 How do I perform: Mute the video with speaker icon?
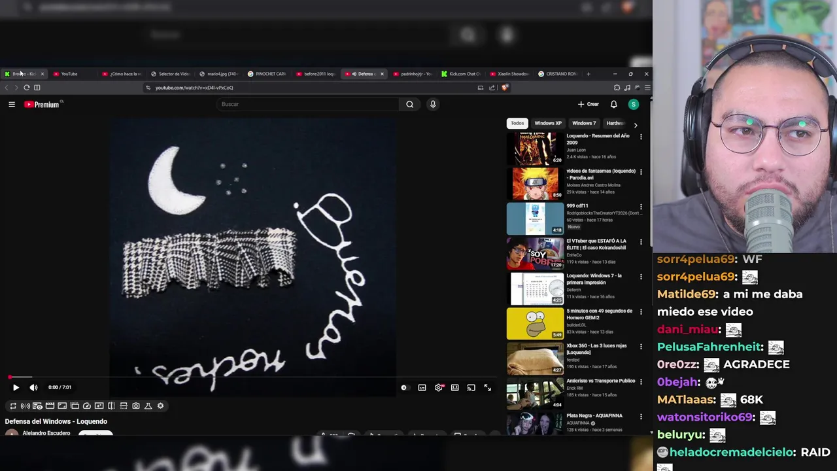(33, 387)
